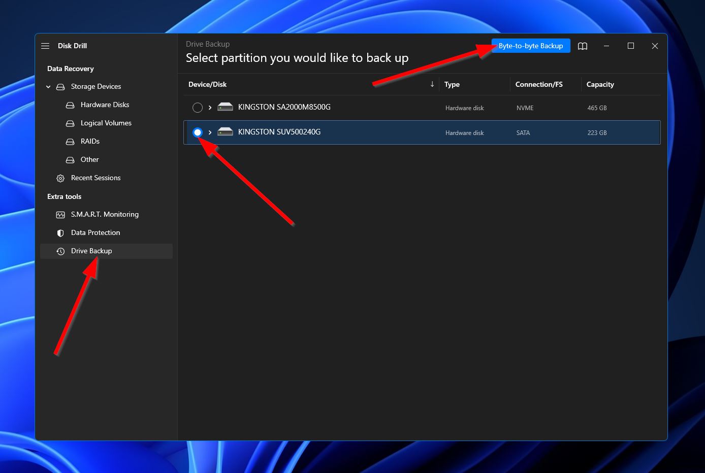Viewport: 705px width, 473px height.
Task: Close the Disk Drill window
Action: click(x=655, y=46)
